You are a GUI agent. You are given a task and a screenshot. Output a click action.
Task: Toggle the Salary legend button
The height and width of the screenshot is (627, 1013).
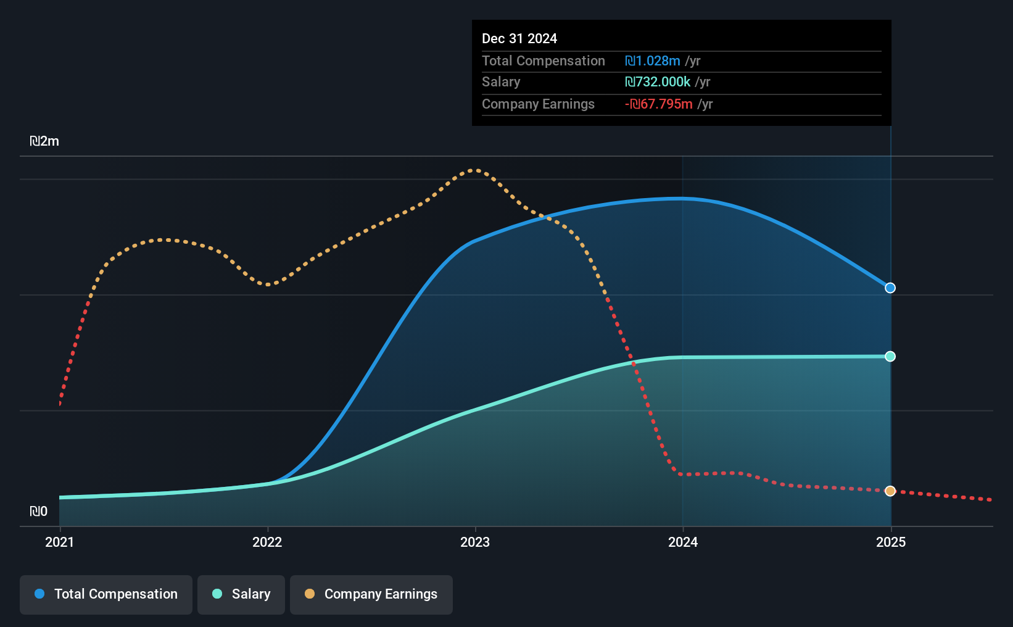241,594
